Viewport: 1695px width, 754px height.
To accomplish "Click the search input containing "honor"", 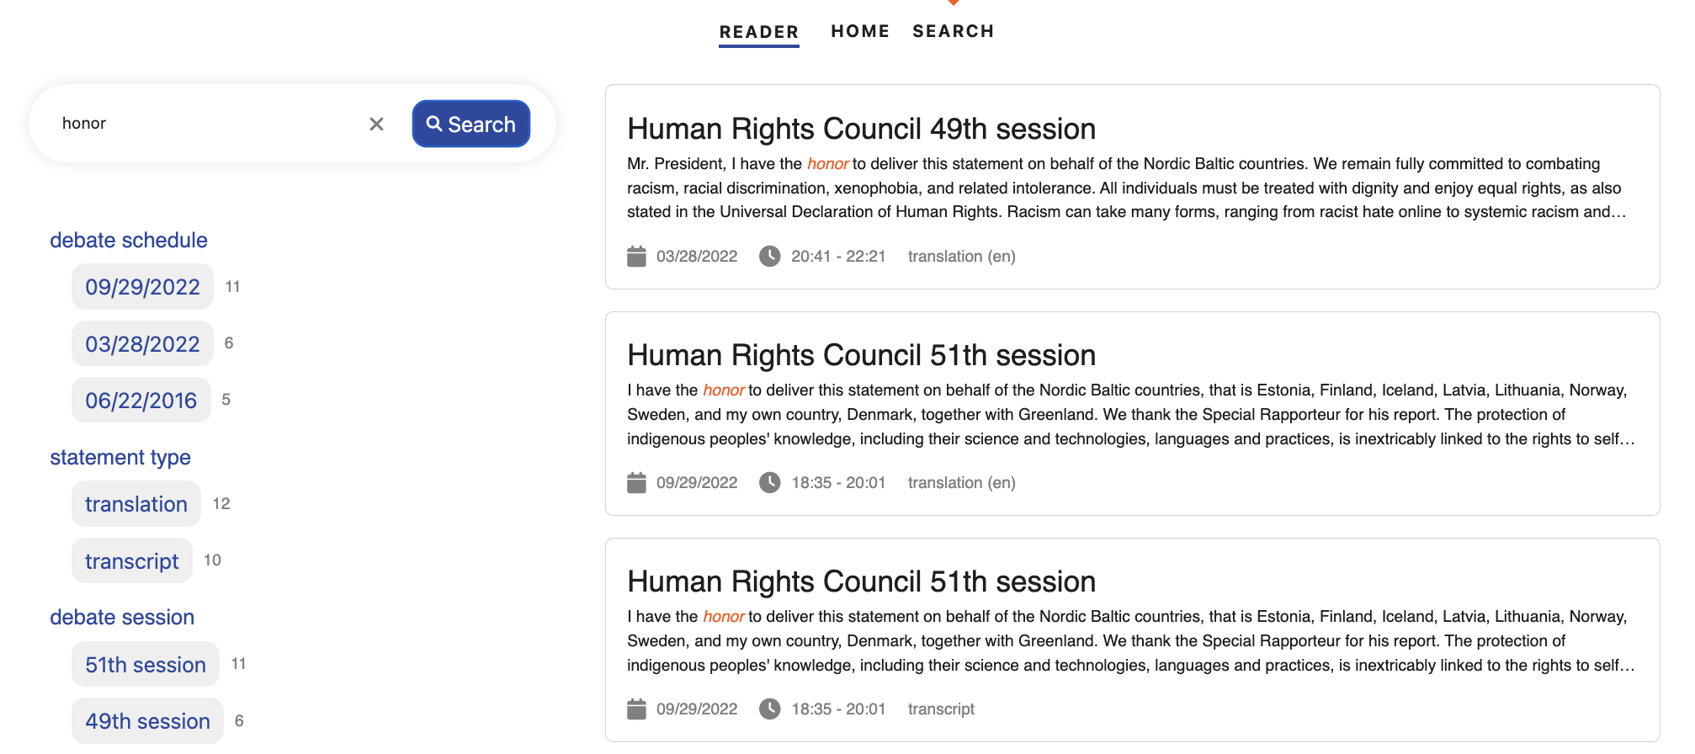I will 206,124.
